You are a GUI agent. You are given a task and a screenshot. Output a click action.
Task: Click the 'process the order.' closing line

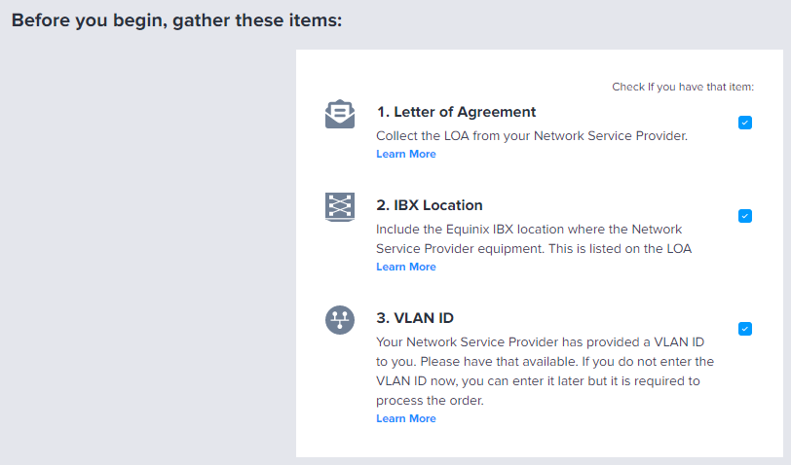[x=430, y=401]
